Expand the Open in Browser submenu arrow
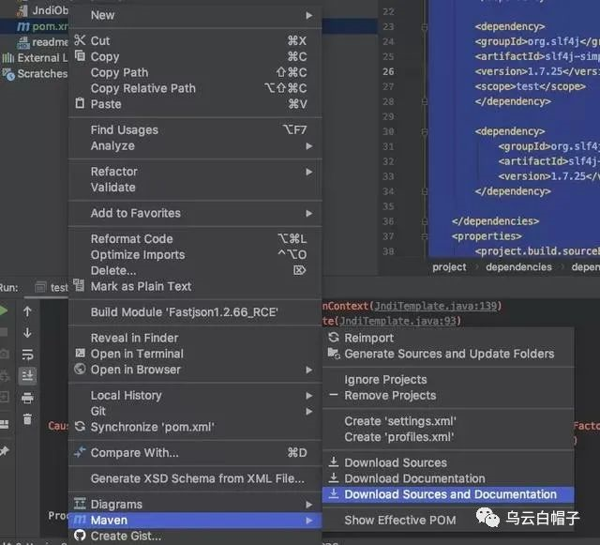The height and width of the screenshot is (545, 600). click(309, 370)
